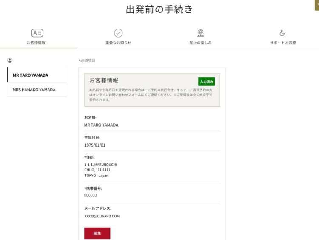Click the MARUNOUCHI address text under 住所
Image resolution: width=319 pixels, height=240 pixels.
point(101,165)
